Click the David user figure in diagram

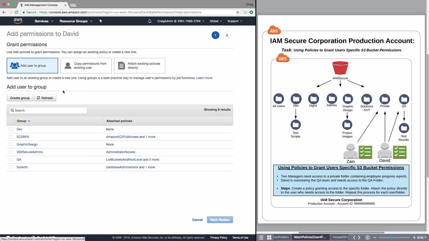pos(385,150)
